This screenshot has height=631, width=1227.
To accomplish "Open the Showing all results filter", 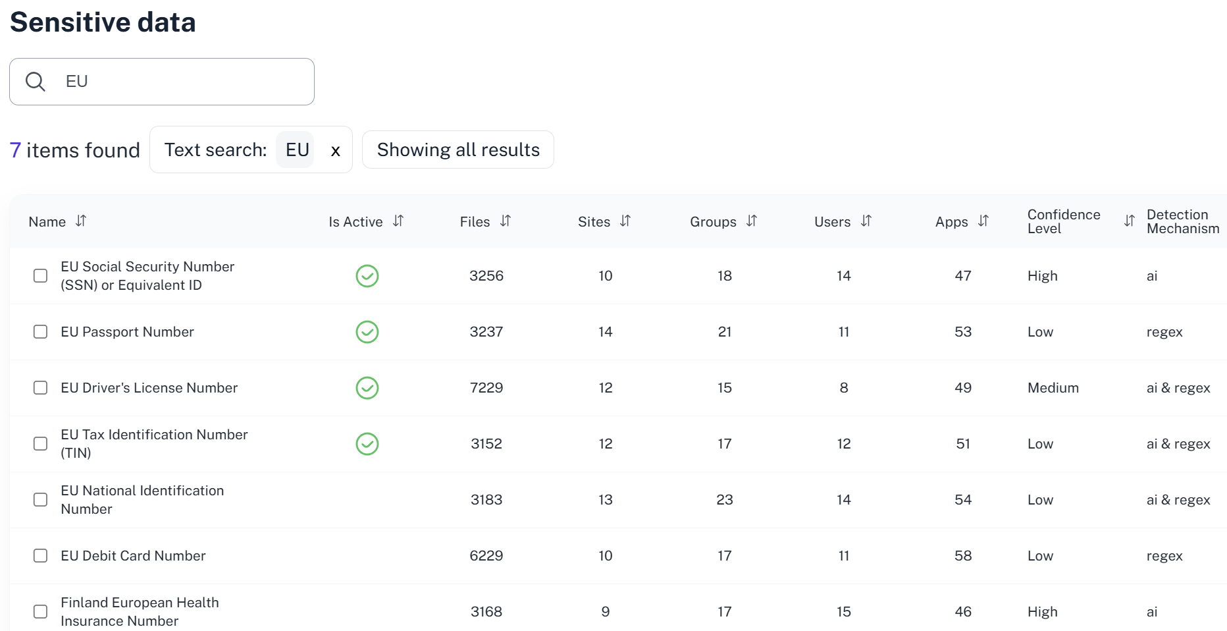I will 458,150.
